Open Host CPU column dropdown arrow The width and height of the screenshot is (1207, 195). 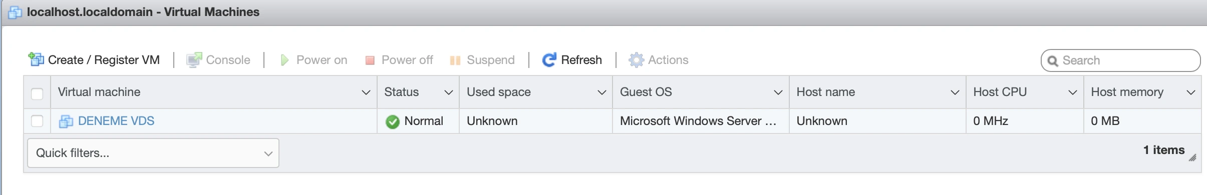(x=1073, y=92)
